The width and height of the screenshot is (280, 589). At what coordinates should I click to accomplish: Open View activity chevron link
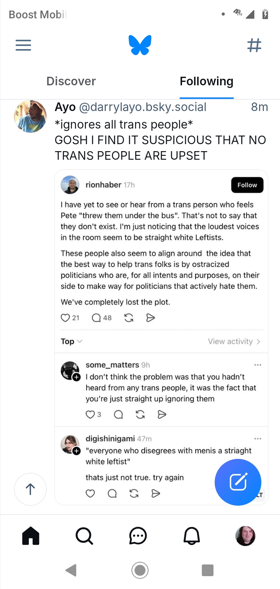click(x=234, y=342)
